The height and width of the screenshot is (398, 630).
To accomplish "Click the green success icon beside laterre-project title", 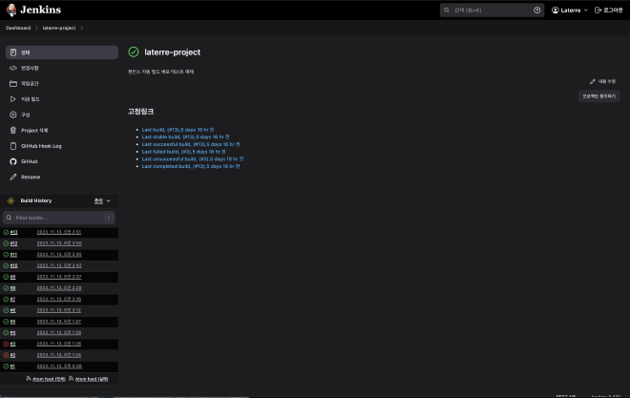I will pos(134,52).
